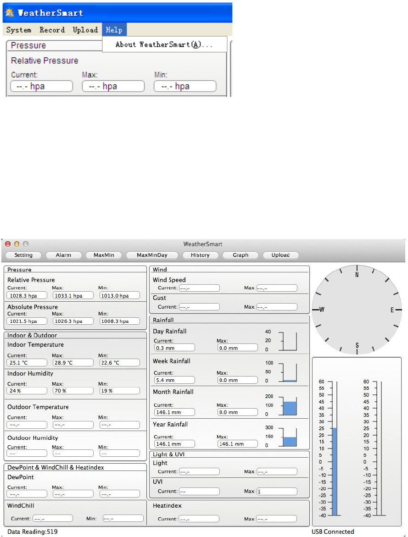Screen dimensions: 408x537
Task: Click the right thermometer gauge bar
Action: (x=379, y=448)
